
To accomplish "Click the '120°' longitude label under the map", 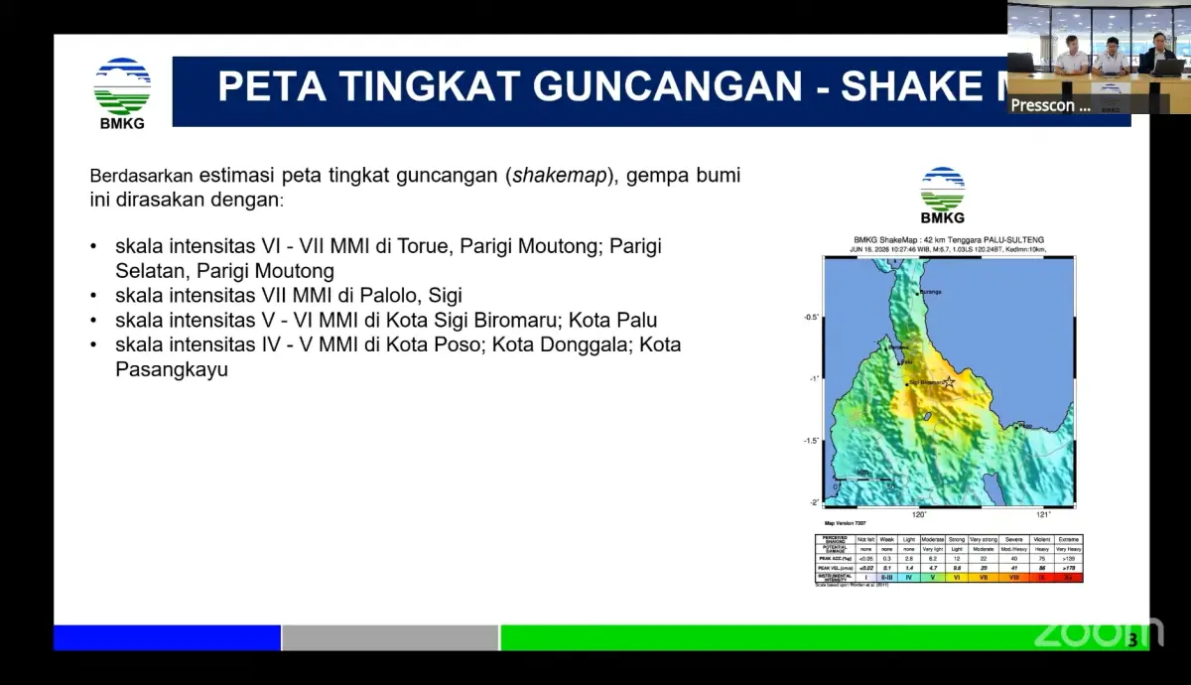I will point(919,514).
